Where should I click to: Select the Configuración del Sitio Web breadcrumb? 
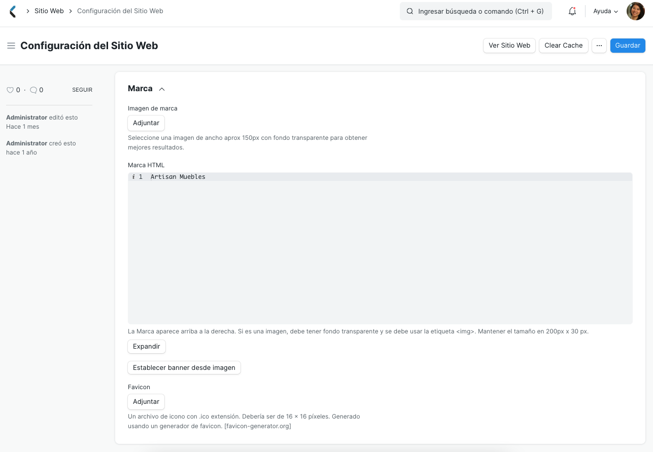(120, 11)
